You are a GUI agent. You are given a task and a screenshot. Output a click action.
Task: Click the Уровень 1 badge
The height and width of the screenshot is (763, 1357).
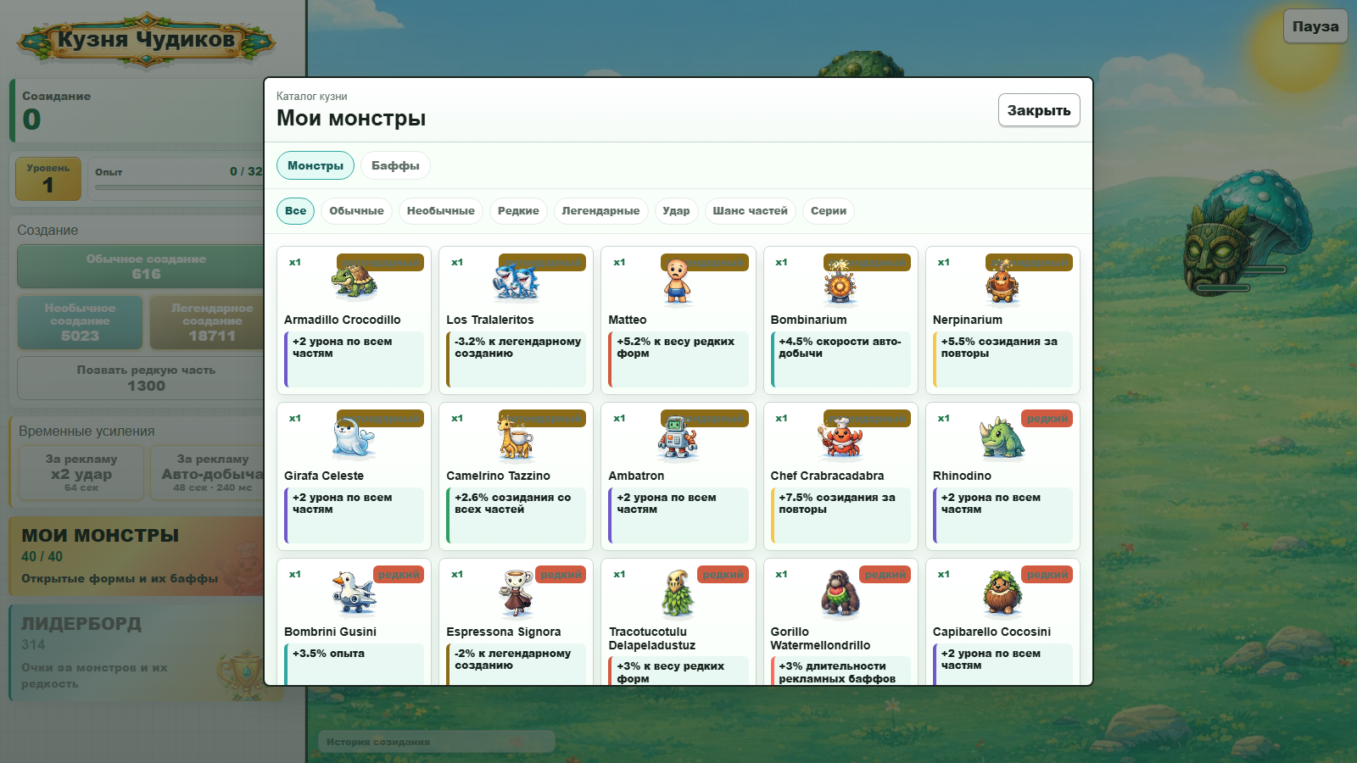tap(48, 179)
